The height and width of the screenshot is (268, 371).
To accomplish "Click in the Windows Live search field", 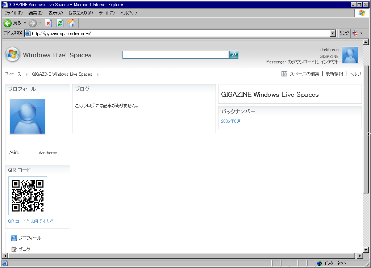I will click(x=176, y=55).
